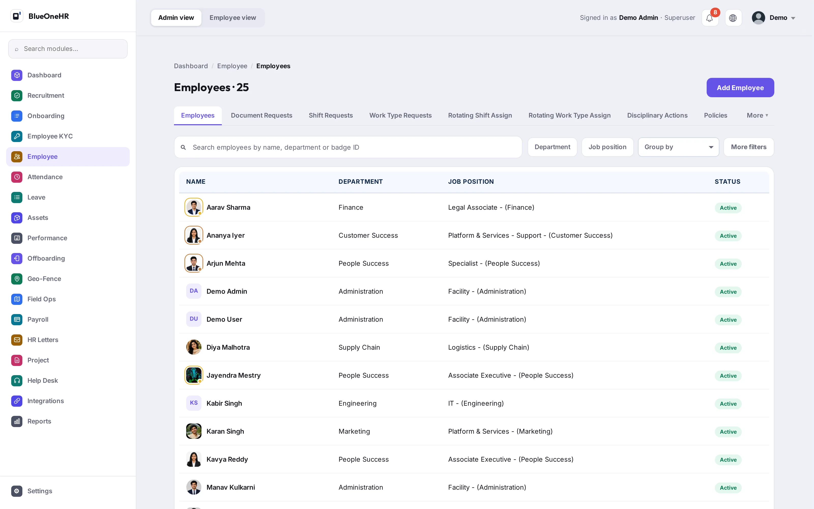This screenshot has height=509, width=814.
Task: Switch to Employee view
Action: coord(232,18)
